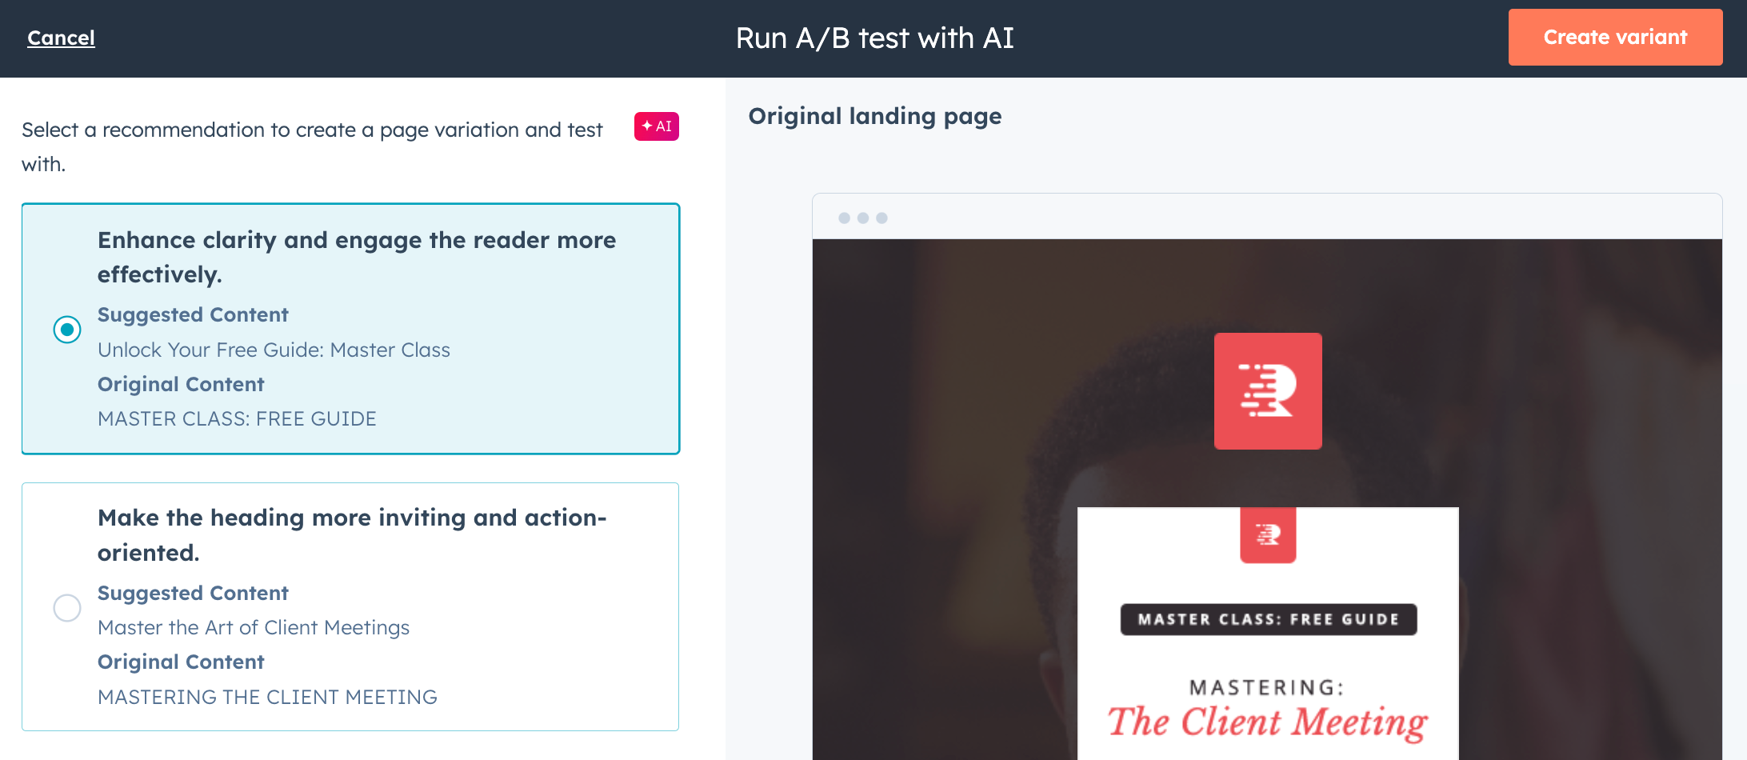Click the Create variant button
1747x760 pixels.
[x=1615, y=38]
